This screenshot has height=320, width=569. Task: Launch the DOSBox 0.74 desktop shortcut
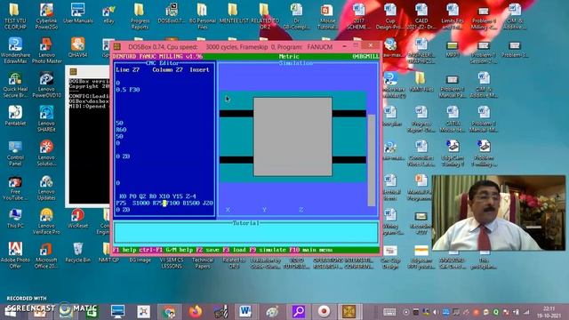click(x=172, y=14)
